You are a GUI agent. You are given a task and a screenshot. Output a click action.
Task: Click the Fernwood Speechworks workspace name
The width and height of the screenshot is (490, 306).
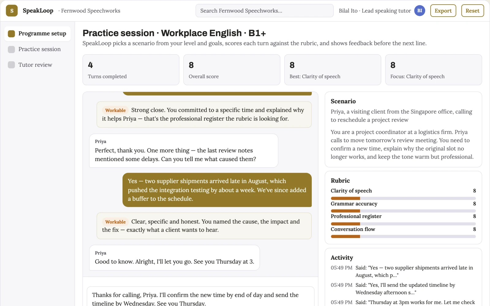click(91, 11)
